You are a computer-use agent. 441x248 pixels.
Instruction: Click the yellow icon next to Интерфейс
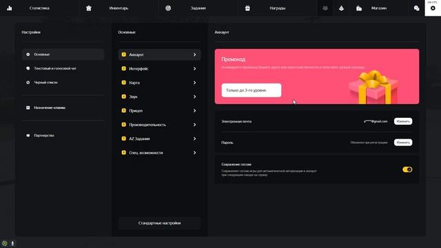click(124, 68)
